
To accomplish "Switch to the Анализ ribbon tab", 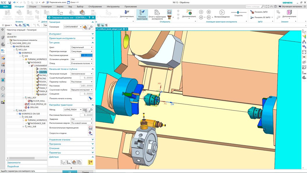I will point(60,6).
